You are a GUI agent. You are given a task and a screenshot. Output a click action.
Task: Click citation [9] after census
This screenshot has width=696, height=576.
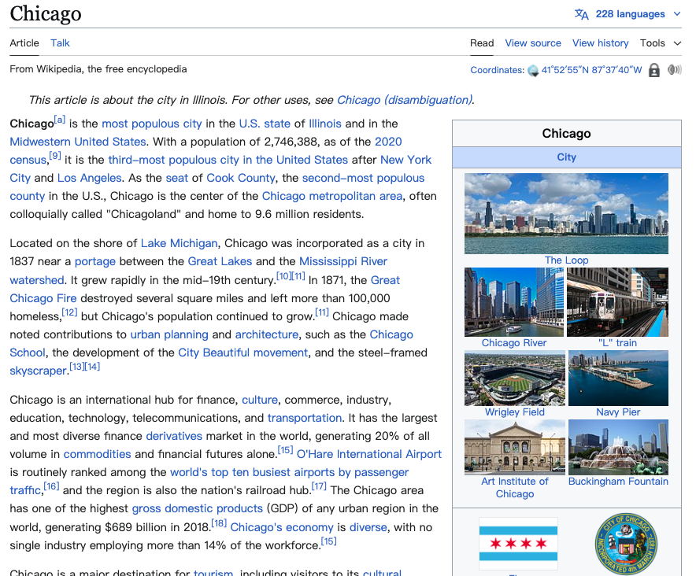54,156
